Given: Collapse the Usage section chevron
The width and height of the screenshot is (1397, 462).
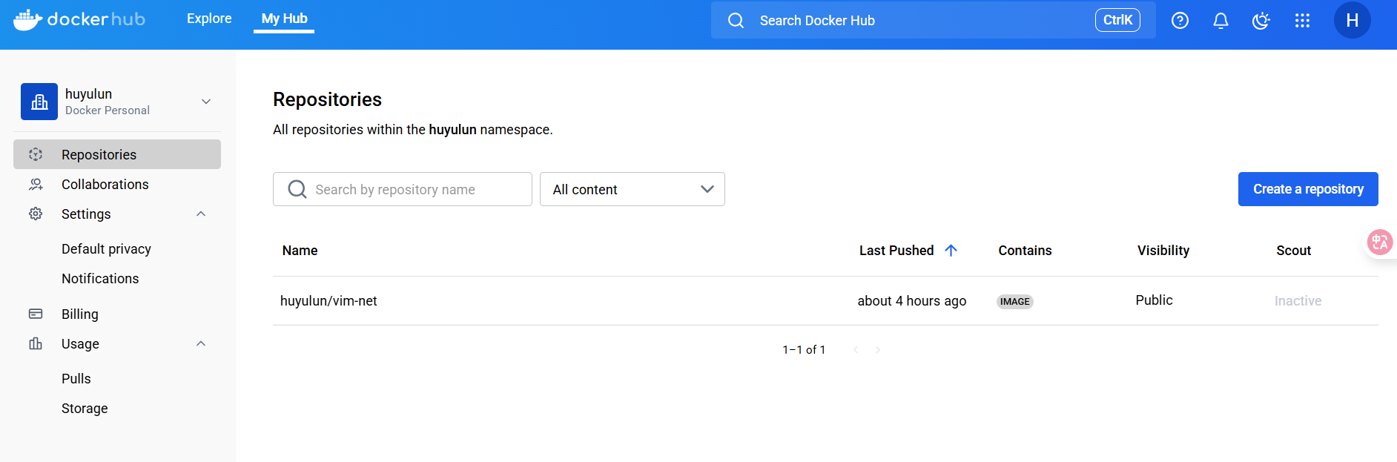Looking at the screenshot, I should [x=201, y=343].
